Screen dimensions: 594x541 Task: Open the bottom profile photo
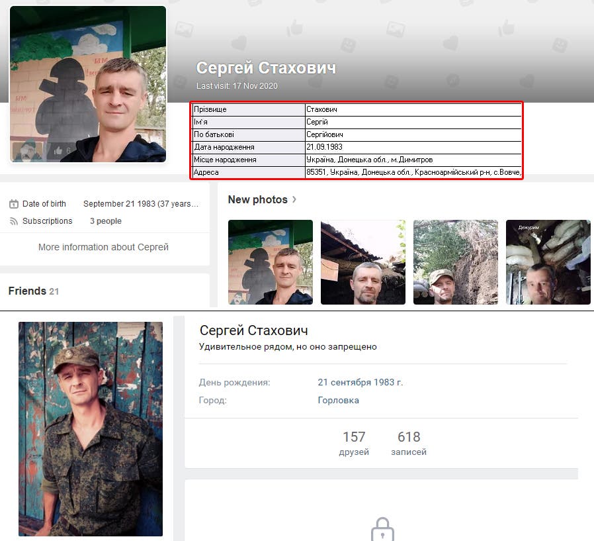coord(91,428)
